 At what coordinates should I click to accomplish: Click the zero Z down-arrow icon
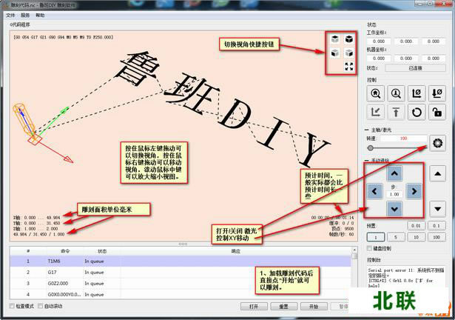(438, 93)
